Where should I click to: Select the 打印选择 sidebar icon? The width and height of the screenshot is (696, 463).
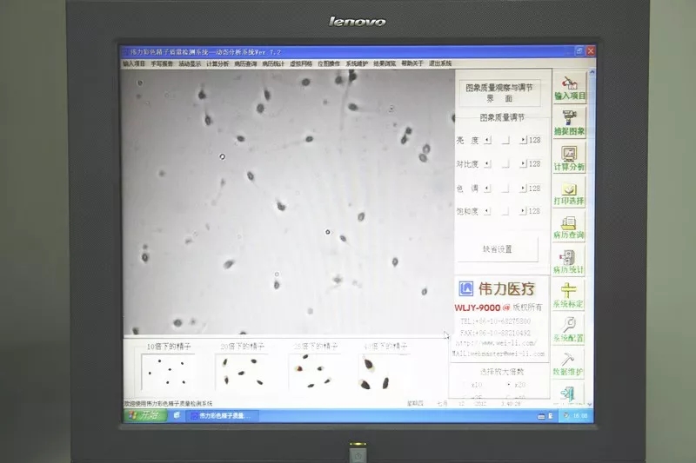[x=570, y=193]
